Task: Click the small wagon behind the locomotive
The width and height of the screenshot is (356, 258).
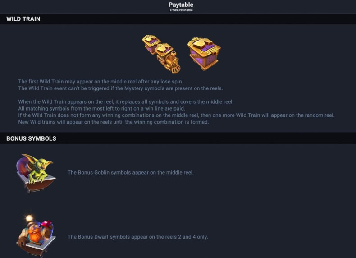Action: pos(151,44)
